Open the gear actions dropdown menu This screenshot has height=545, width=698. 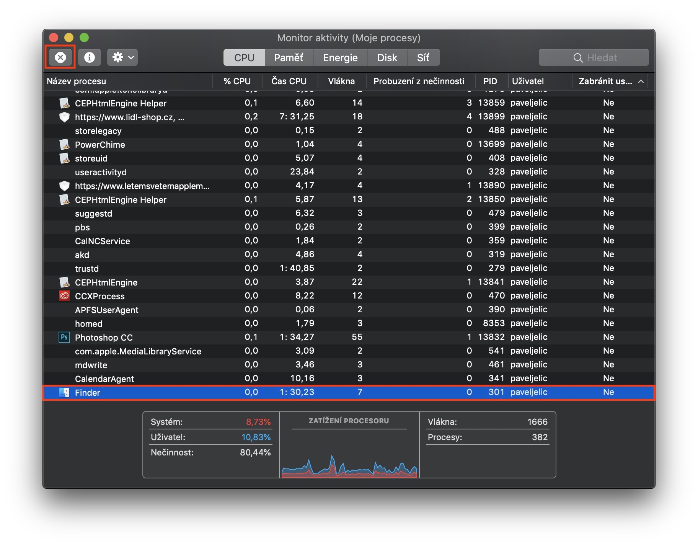click(122, 57)
